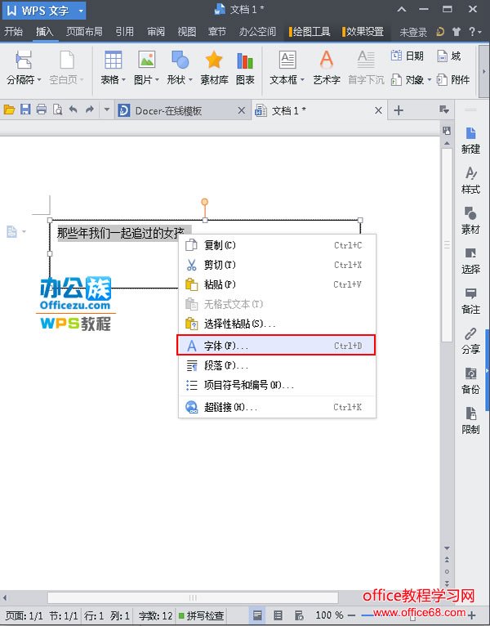The image size is (490, 626).
Task: Expand the 形状 shapes dropdown
Action: tap(191, 80)
